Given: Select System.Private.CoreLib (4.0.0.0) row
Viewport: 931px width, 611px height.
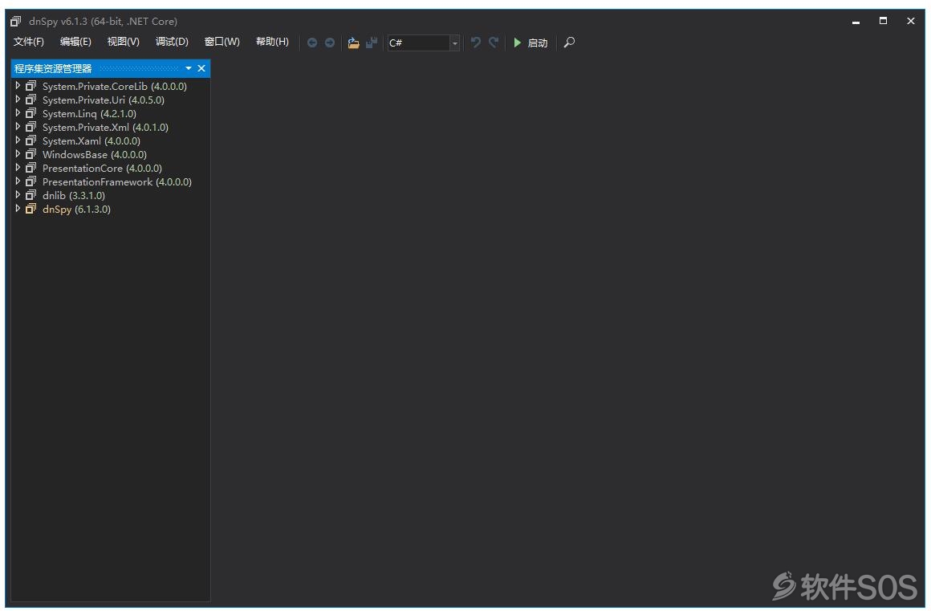Looking at the screenshot, I should [115, 86].
